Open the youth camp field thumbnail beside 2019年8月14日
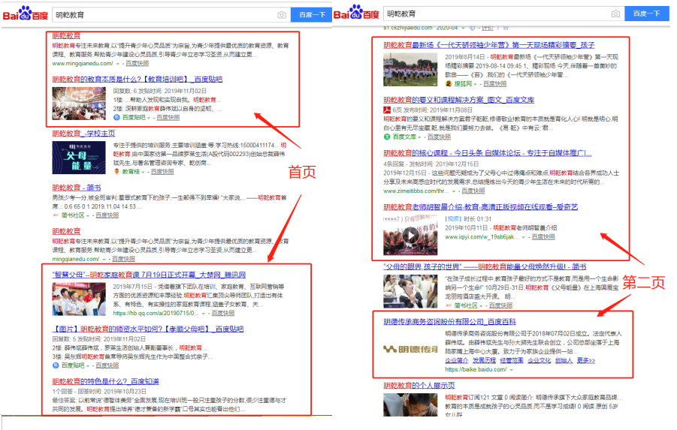677x430 pixels. pos(410,70)
